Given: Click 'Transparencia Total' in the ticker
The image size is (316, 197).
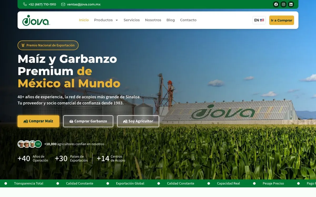Looking at the screenshot, I should point(29,183).
